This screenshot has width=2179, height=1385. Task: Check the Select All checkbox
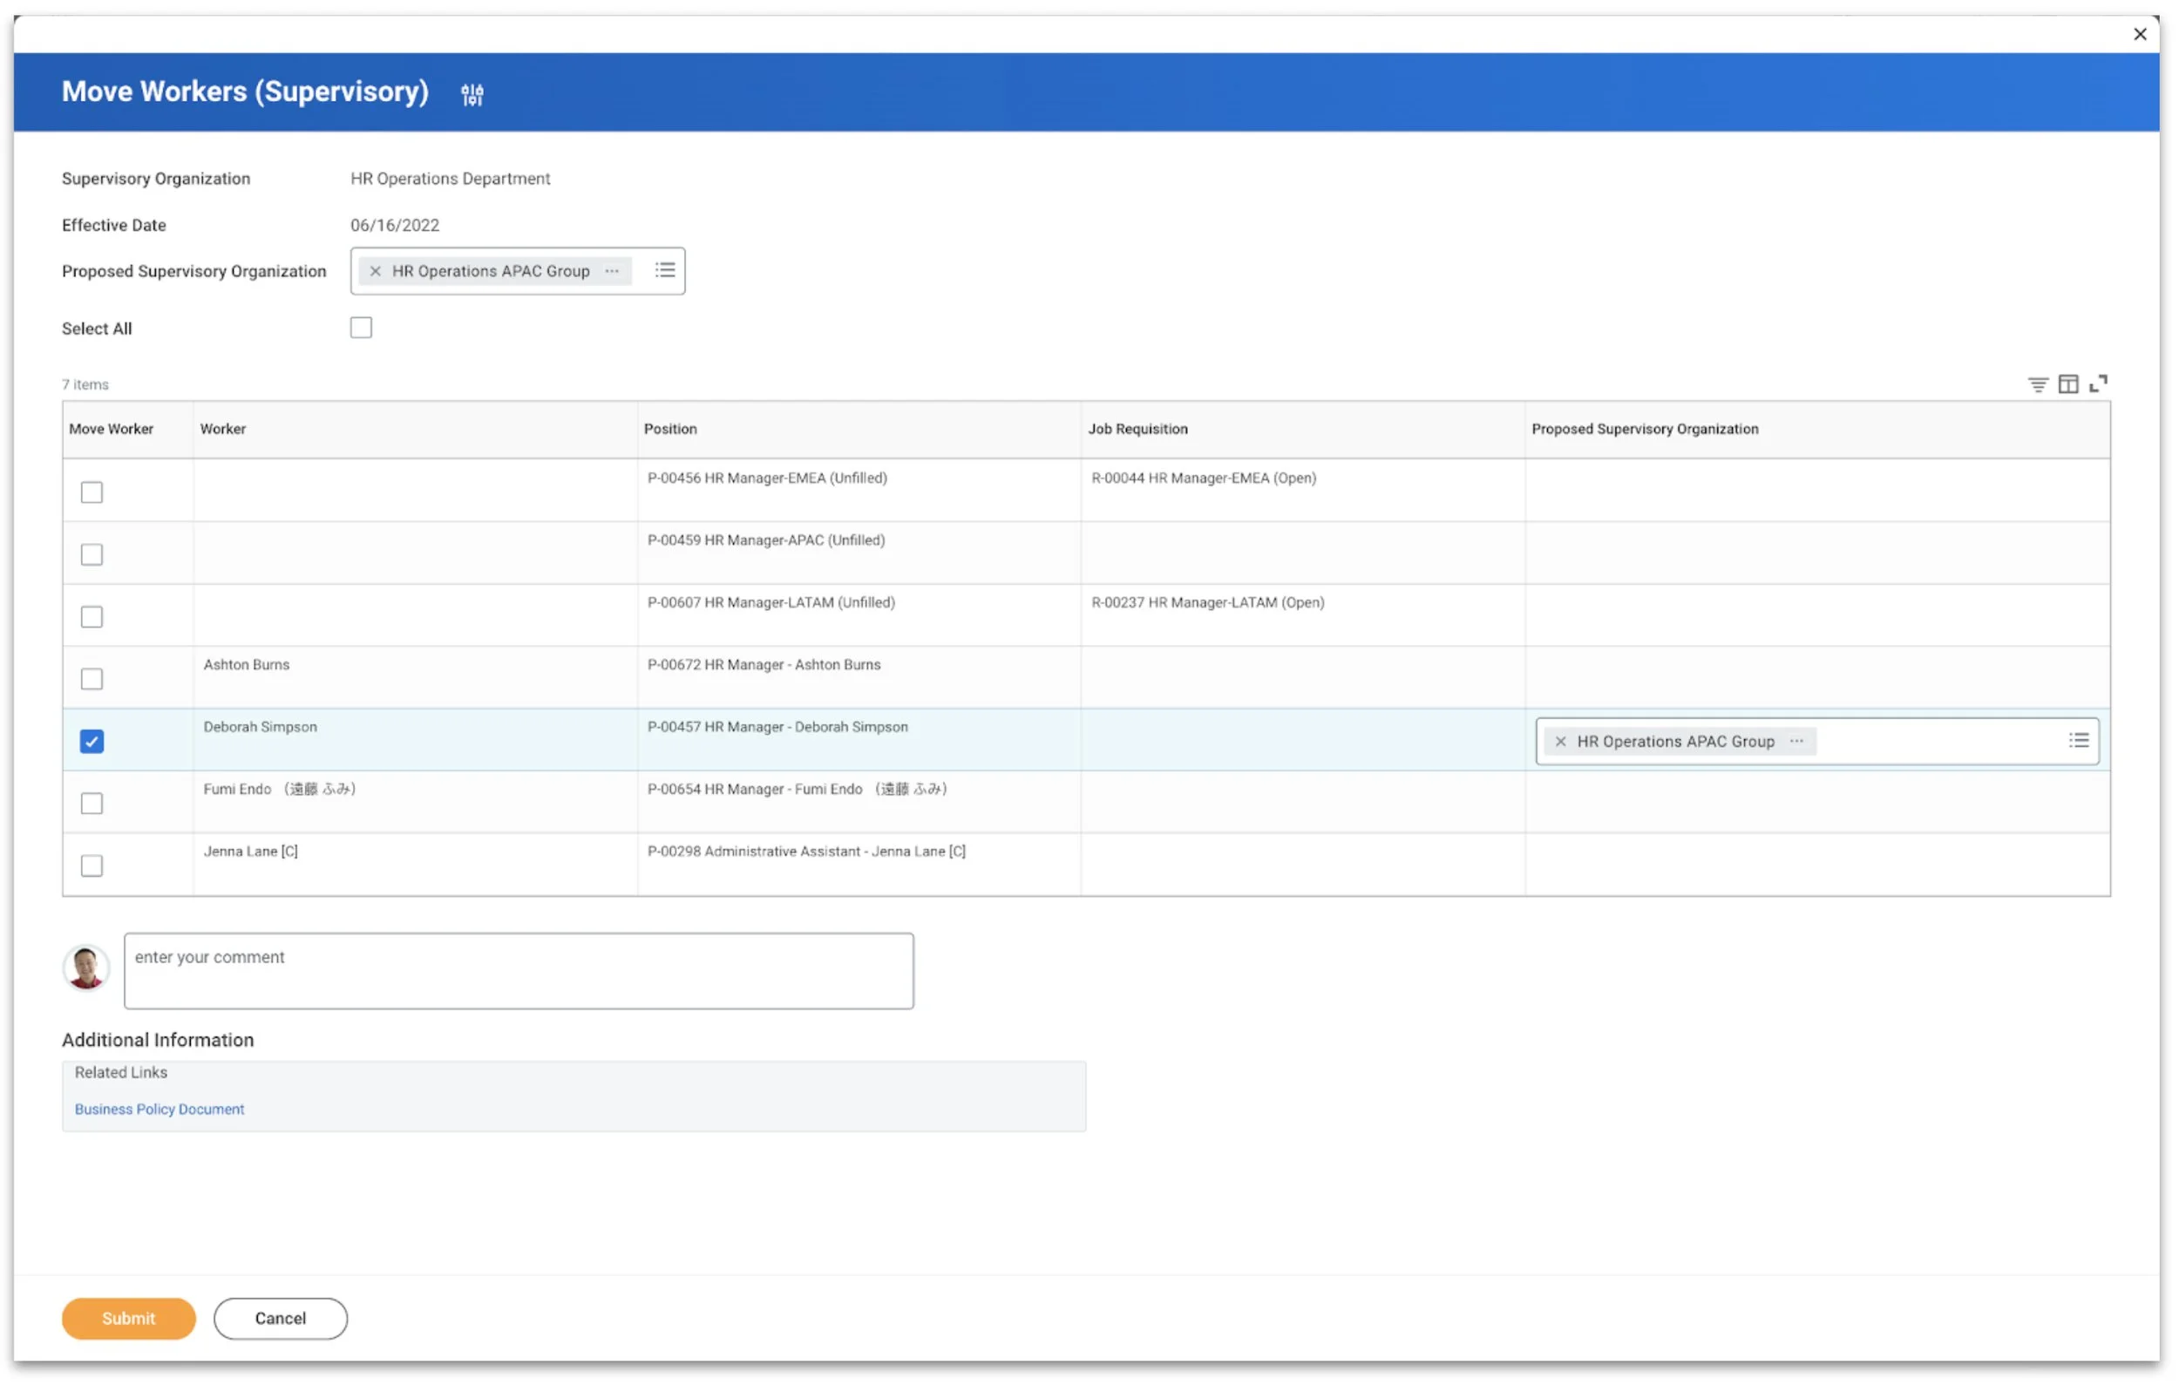(x=361, y=328)
